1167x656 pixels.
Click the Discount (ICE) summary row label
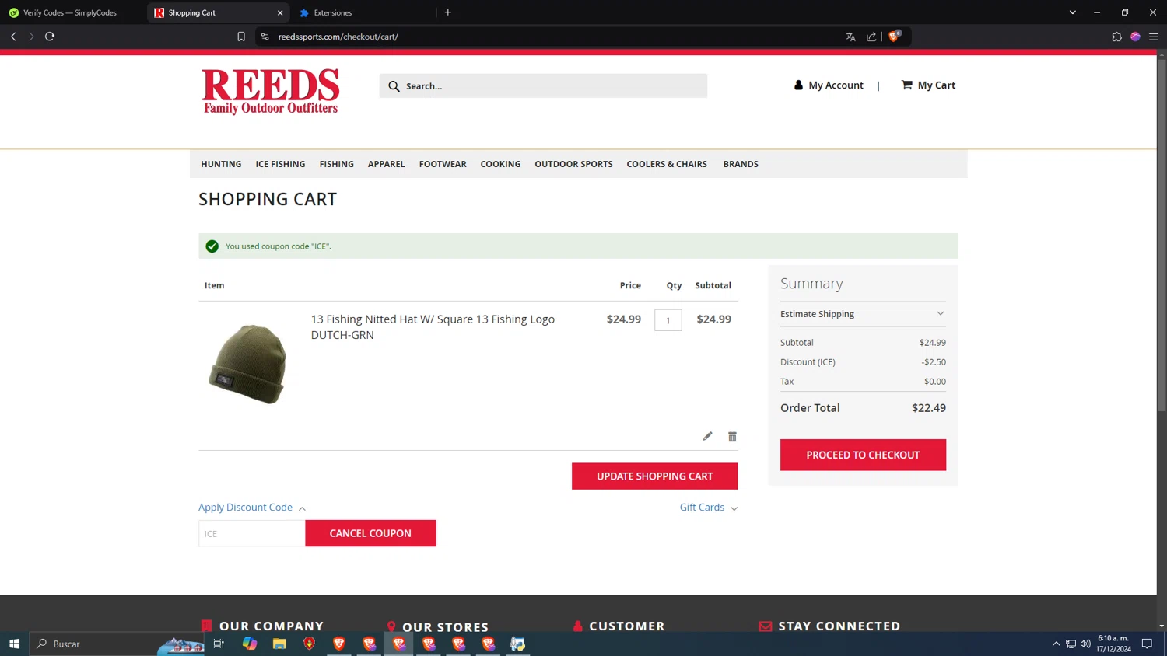tap(808, 362)
